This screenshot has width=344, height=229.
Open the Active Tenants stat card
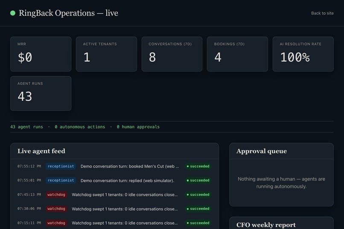106,54
